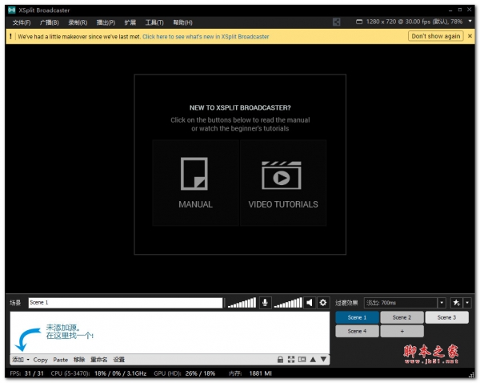The width and height of the screenshot is (480, 383).
Task: Add a new scene with the + button
Action: (x=402, y=331)
